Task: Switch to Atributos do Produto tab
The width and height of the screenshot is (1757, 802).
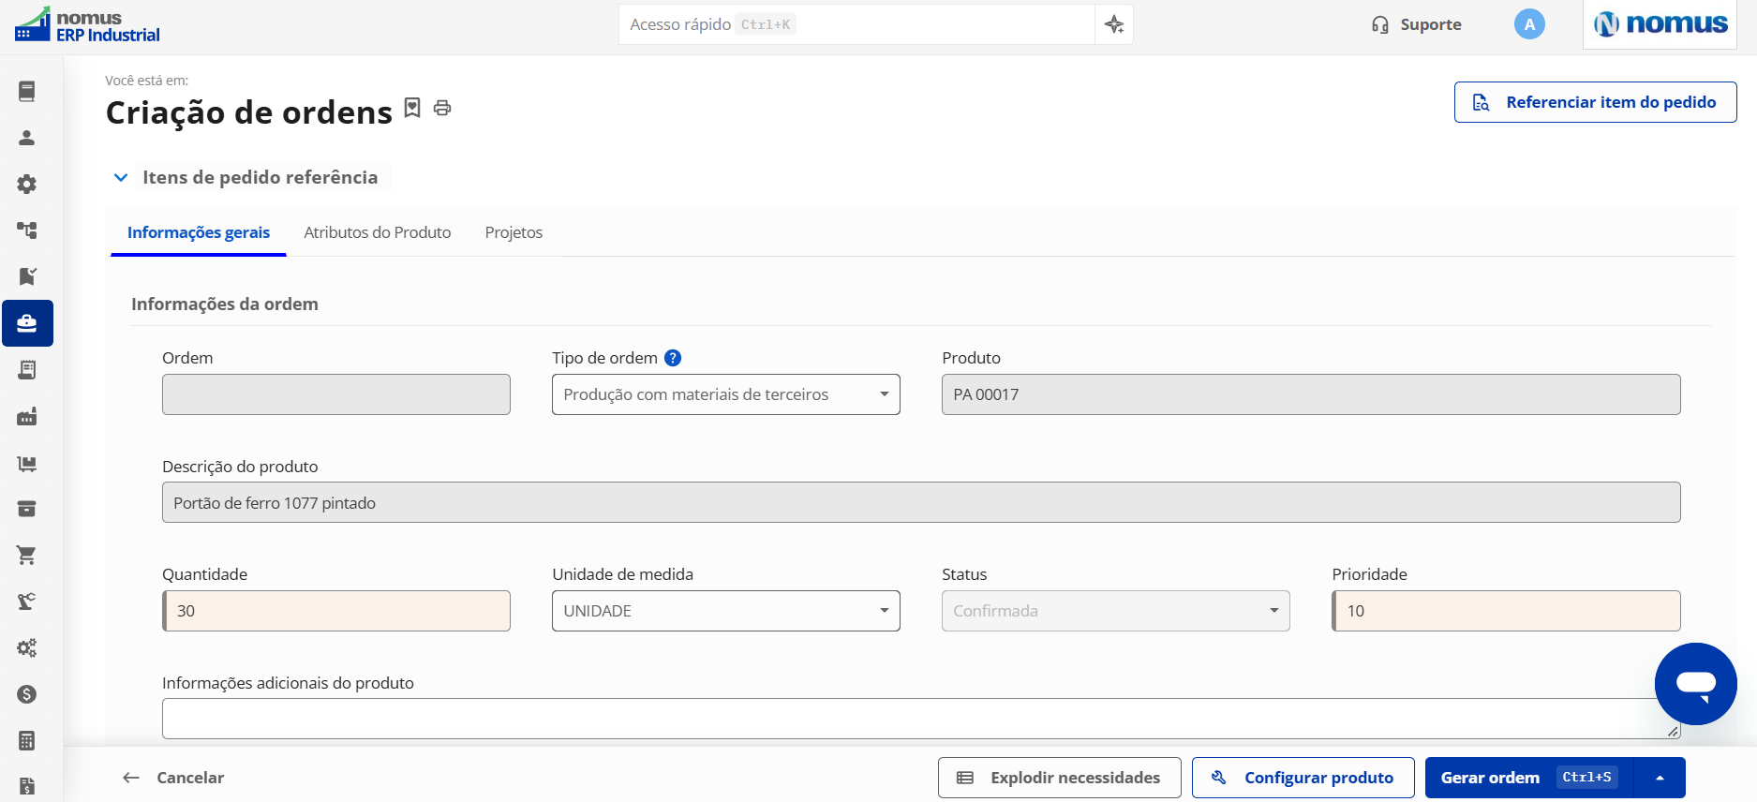Action: point(377,232)
